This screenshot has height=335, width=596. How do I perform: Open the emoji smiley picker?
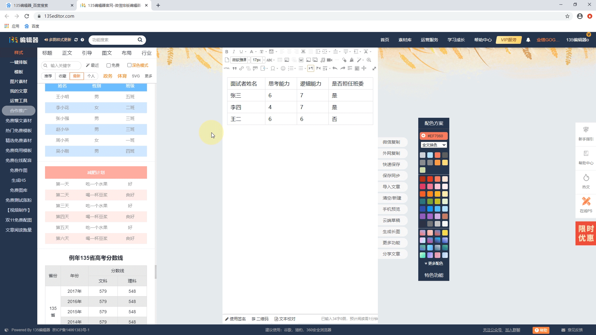point(283,68)
